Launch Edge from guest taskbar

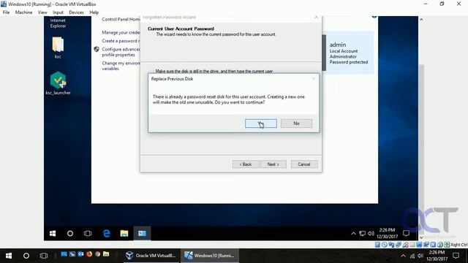(107, 233)
